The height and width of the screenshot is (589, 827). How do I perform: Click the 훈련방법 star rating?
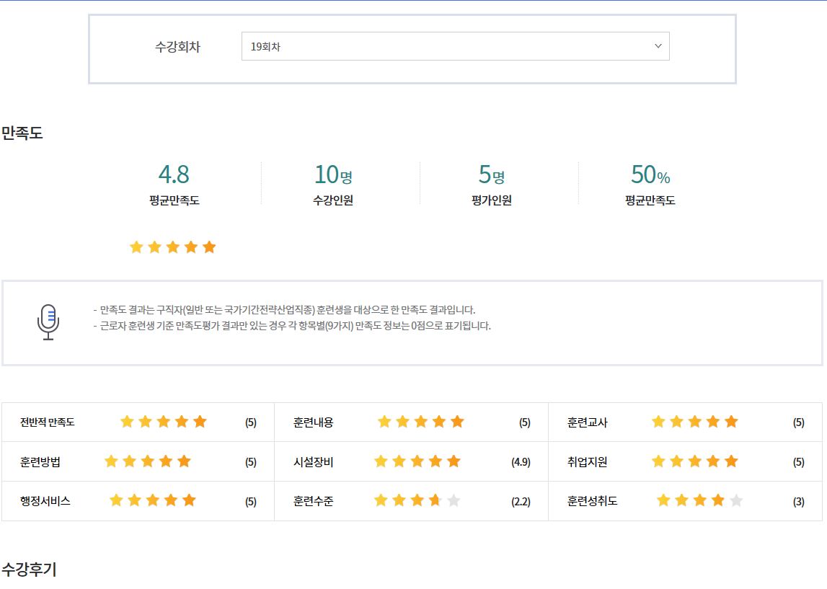click(147, 461)
